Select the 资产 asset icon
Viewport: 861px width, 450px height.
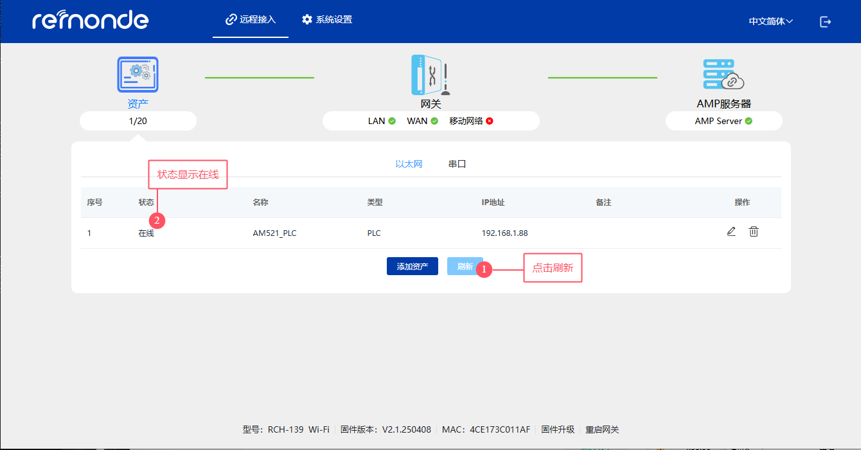(x=138, y=75)
